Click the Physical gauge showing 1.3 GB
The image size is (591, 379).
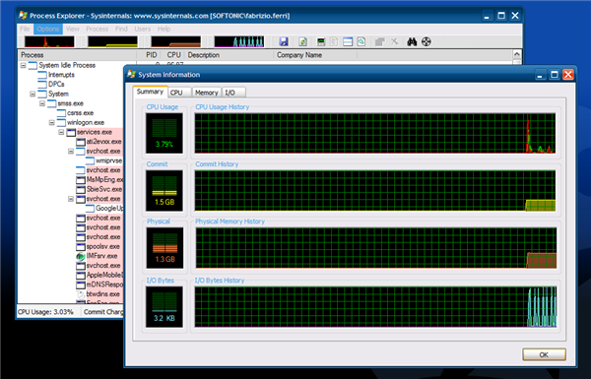point(164,248)
